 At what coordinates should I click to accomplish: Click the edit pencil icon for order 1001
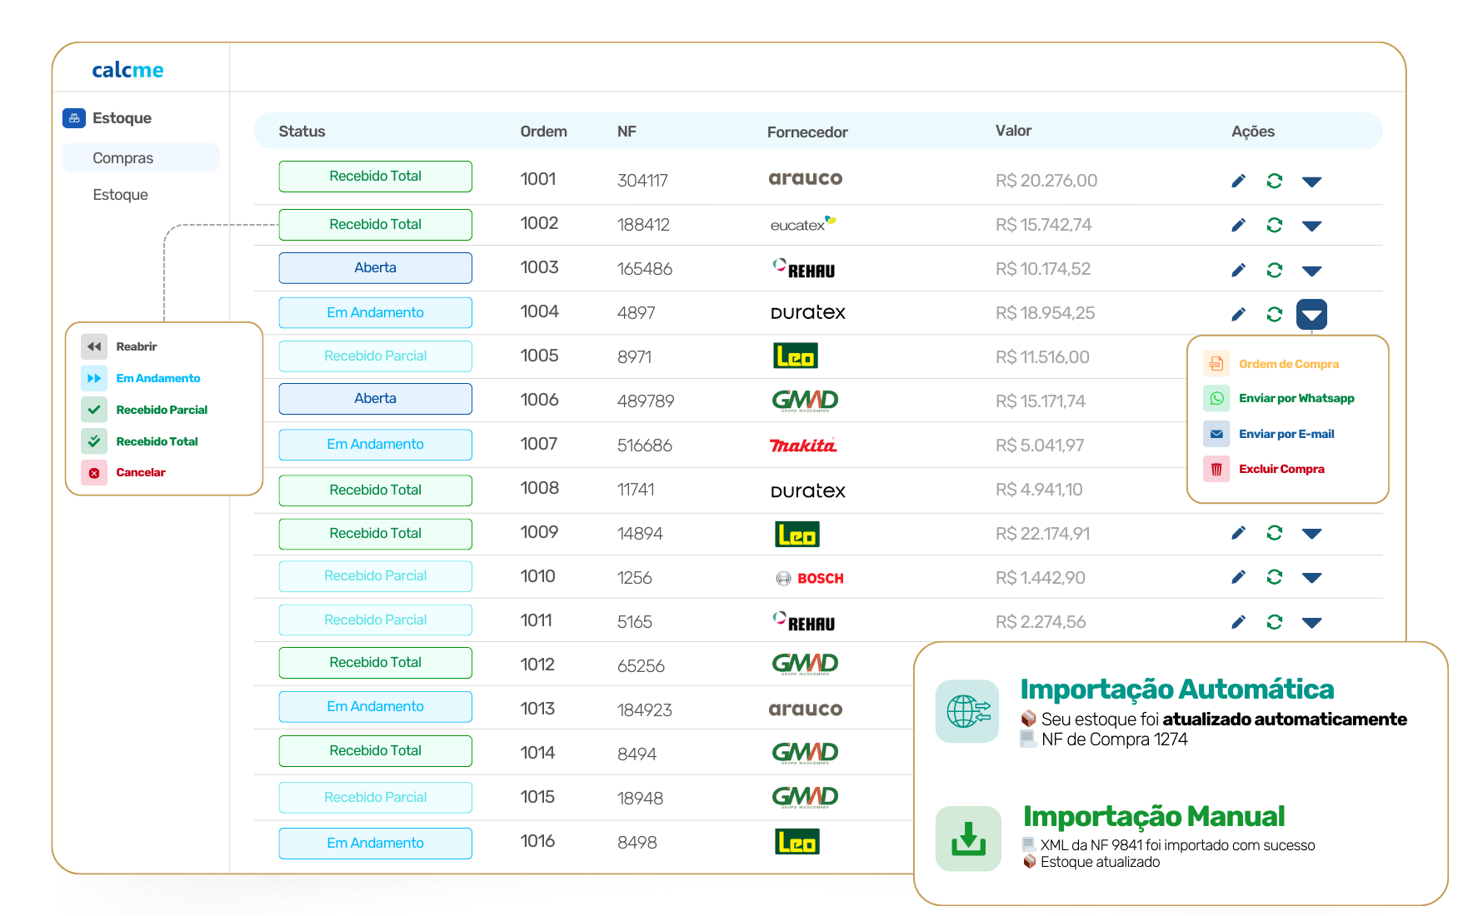click(x=1238, y=181)
